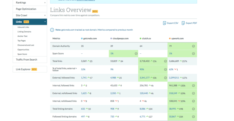Click the Export PDF download icon
234x121 pixels.
click(x=183, y=23)
